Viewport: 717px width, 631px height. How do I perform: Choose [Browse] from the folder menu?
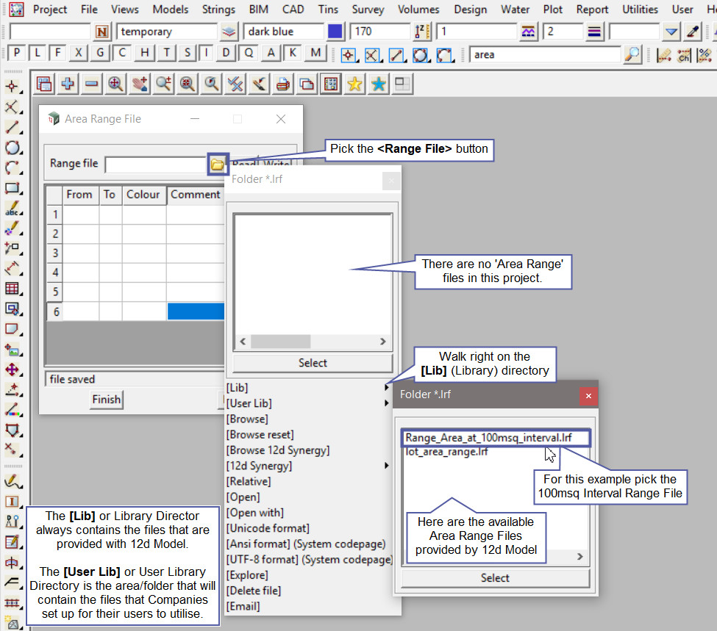(x=248, y=419)
